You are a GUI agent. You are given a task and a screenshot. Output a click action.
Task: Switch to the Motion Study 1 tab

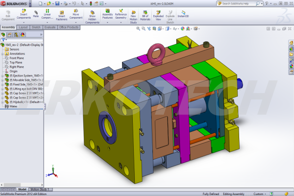click(41, 189)
